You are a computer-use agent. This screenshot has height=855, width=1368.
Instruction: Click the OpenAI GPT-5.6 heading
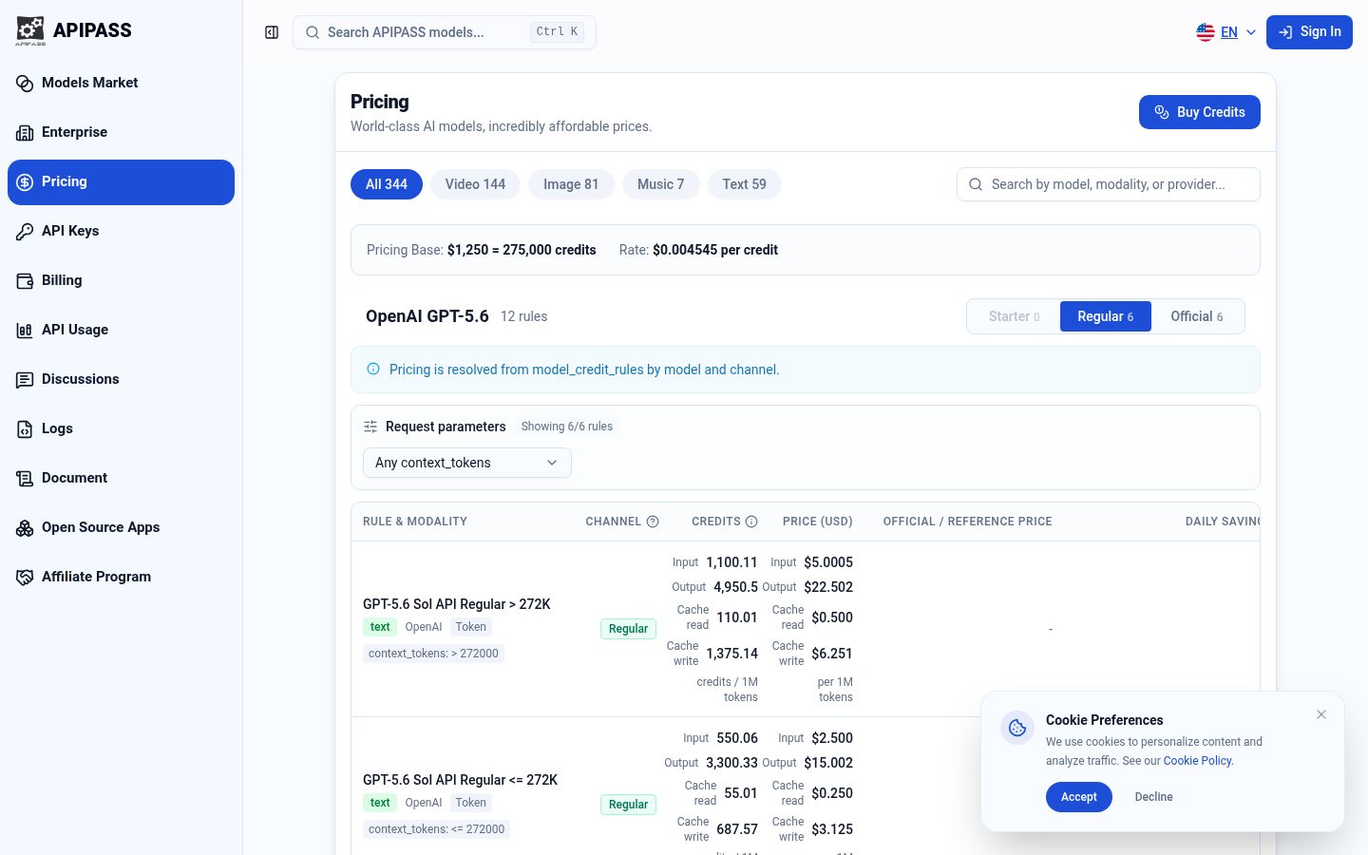click(427, 316)
